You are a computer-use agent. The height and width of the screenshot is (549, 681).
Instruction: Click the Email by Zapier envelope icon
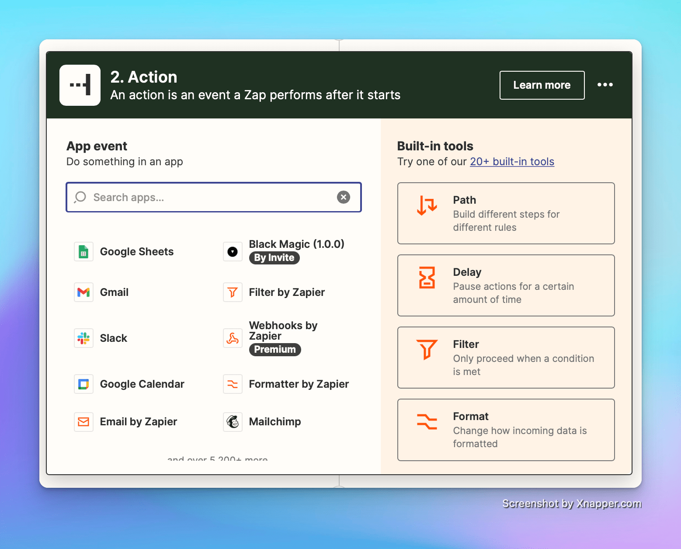[x=83, y=422]
